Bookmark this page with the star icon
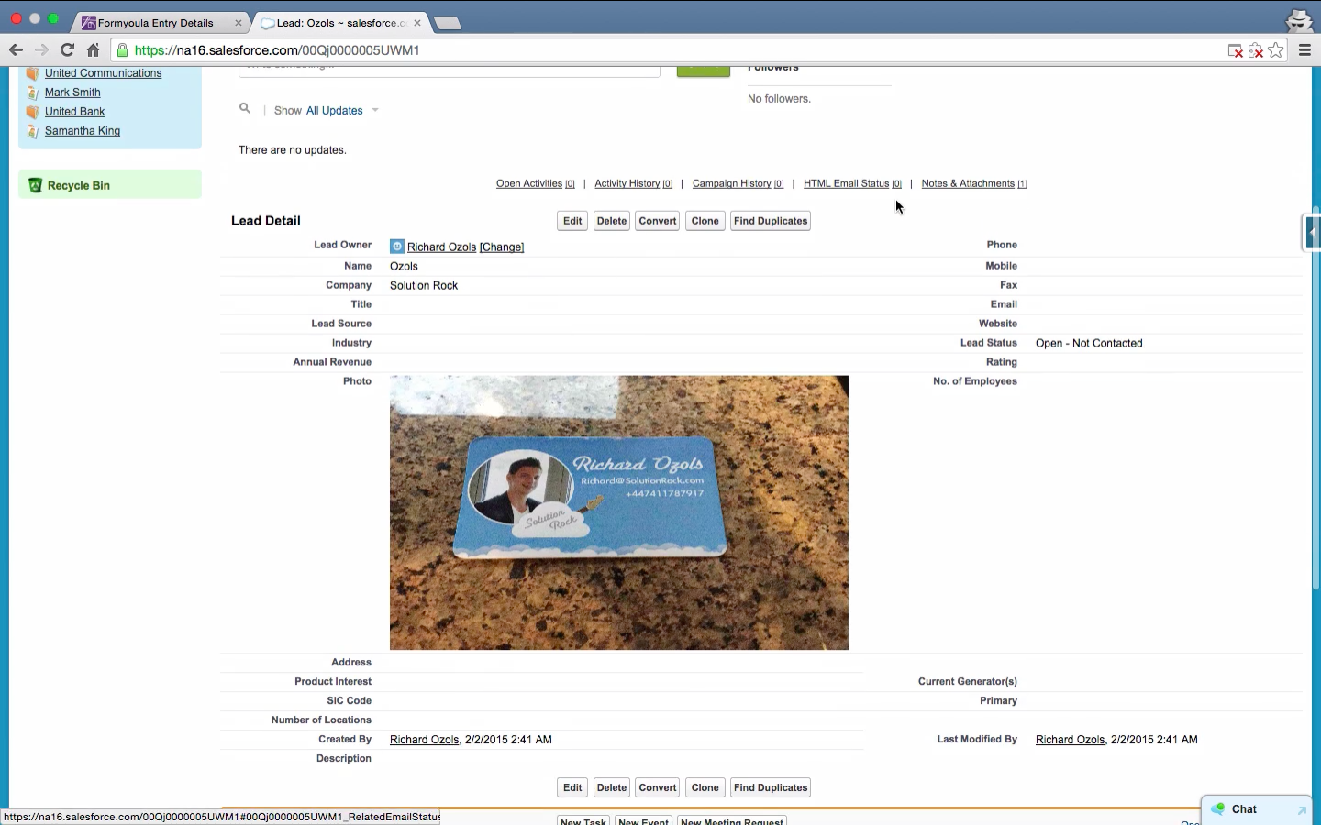Screen dimensions: 1321x825 coord(1276,50)
